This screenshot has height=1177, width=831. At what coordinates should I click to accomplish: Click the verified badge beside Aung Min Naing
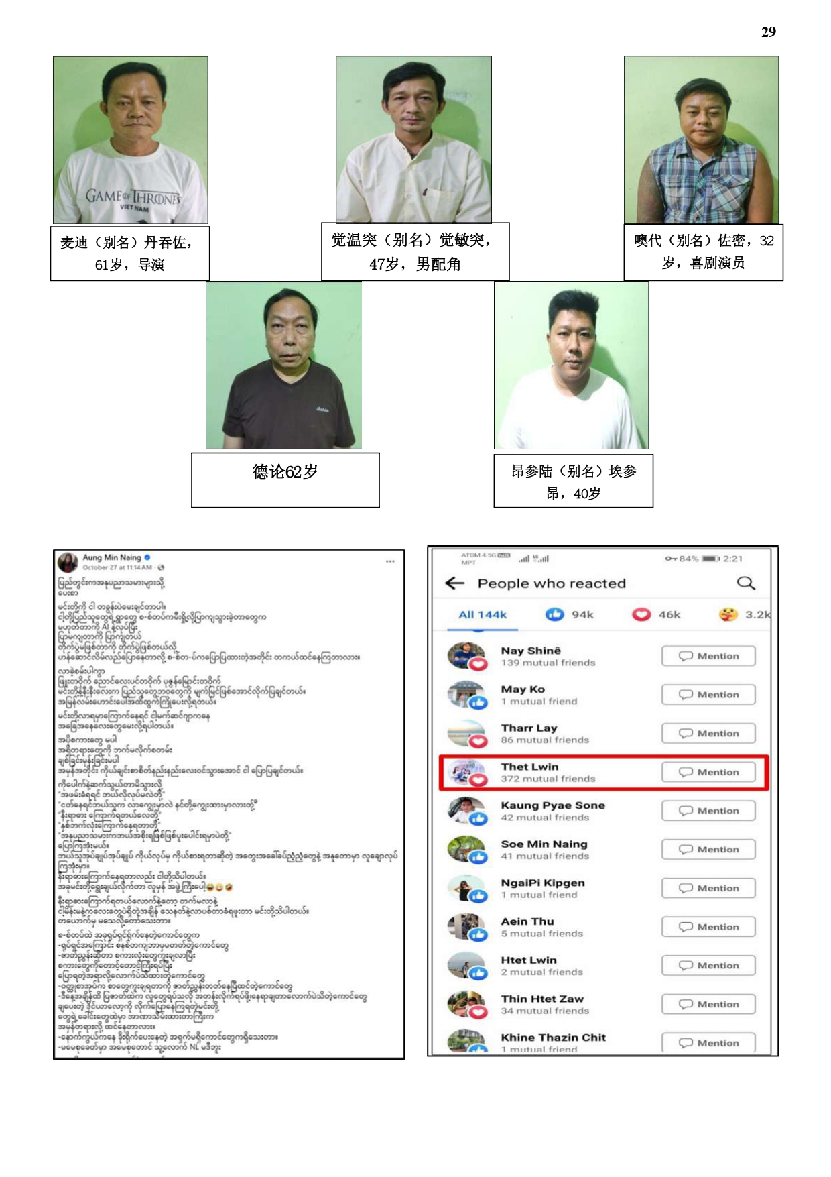[147, 557]
